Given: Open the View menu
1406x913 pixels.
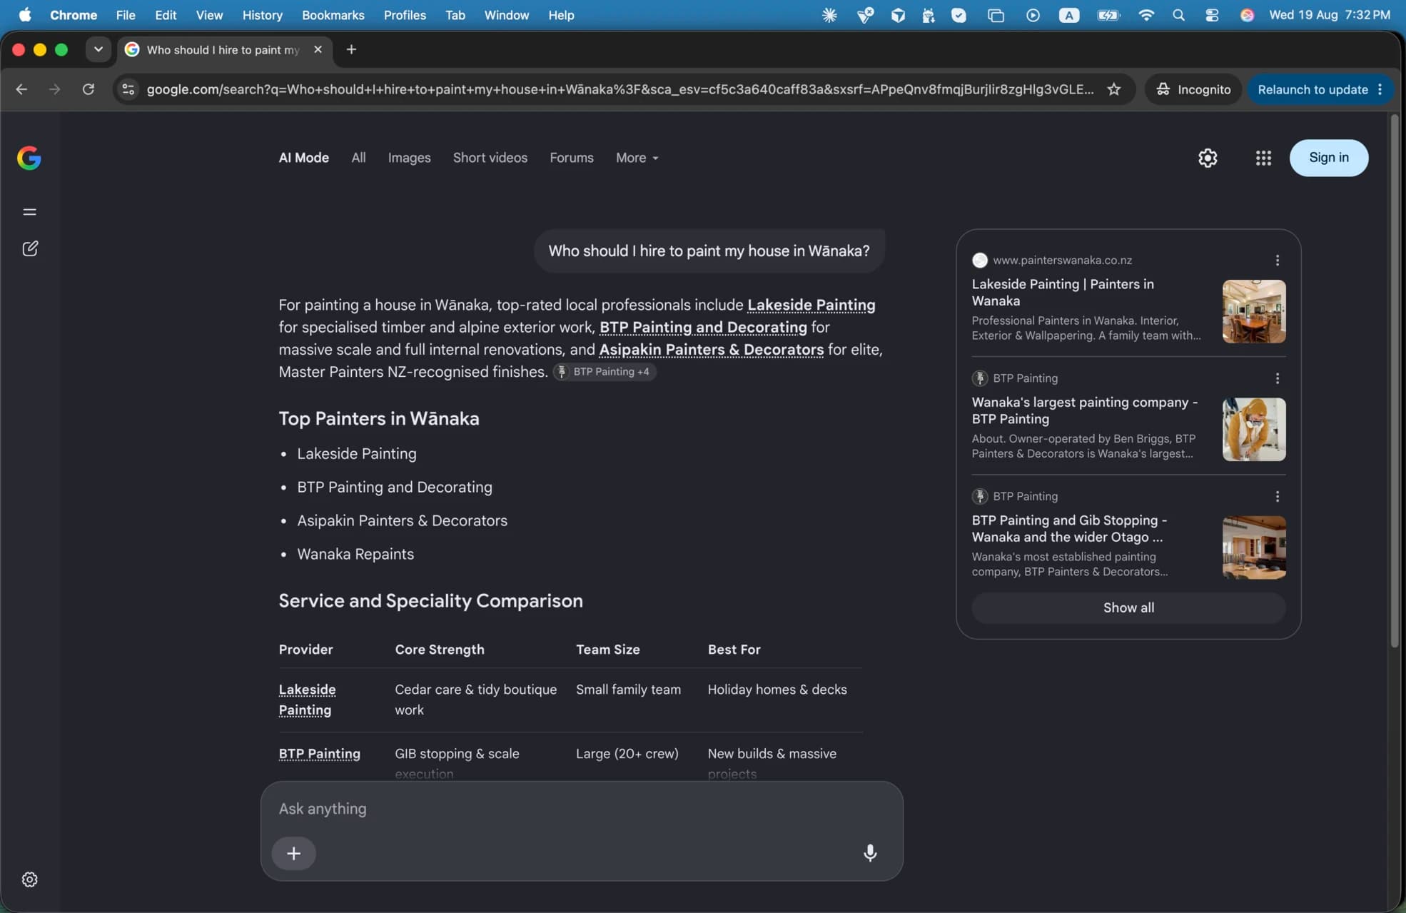Looking at the screenshot, I should 209,15.
